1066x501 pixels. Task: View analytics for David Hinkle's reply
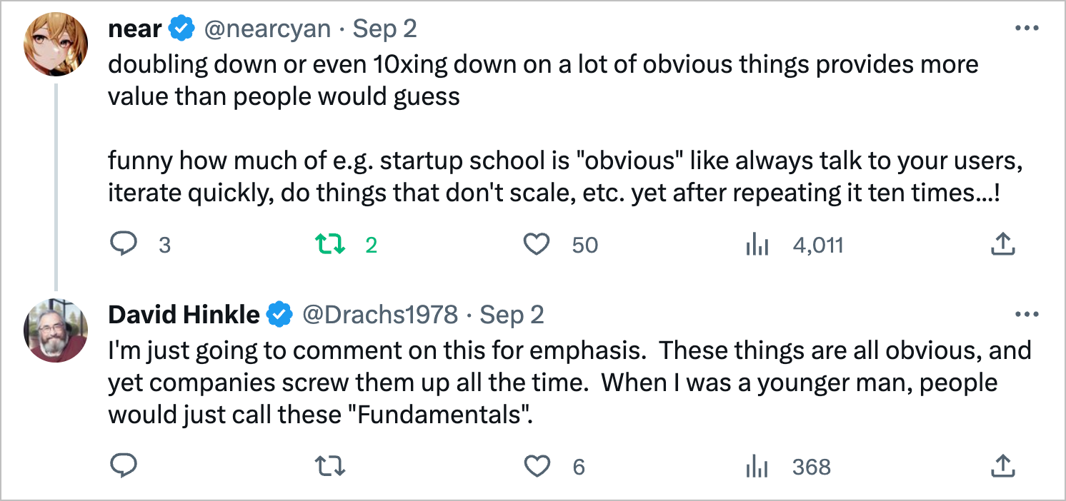tap(757, 467)
